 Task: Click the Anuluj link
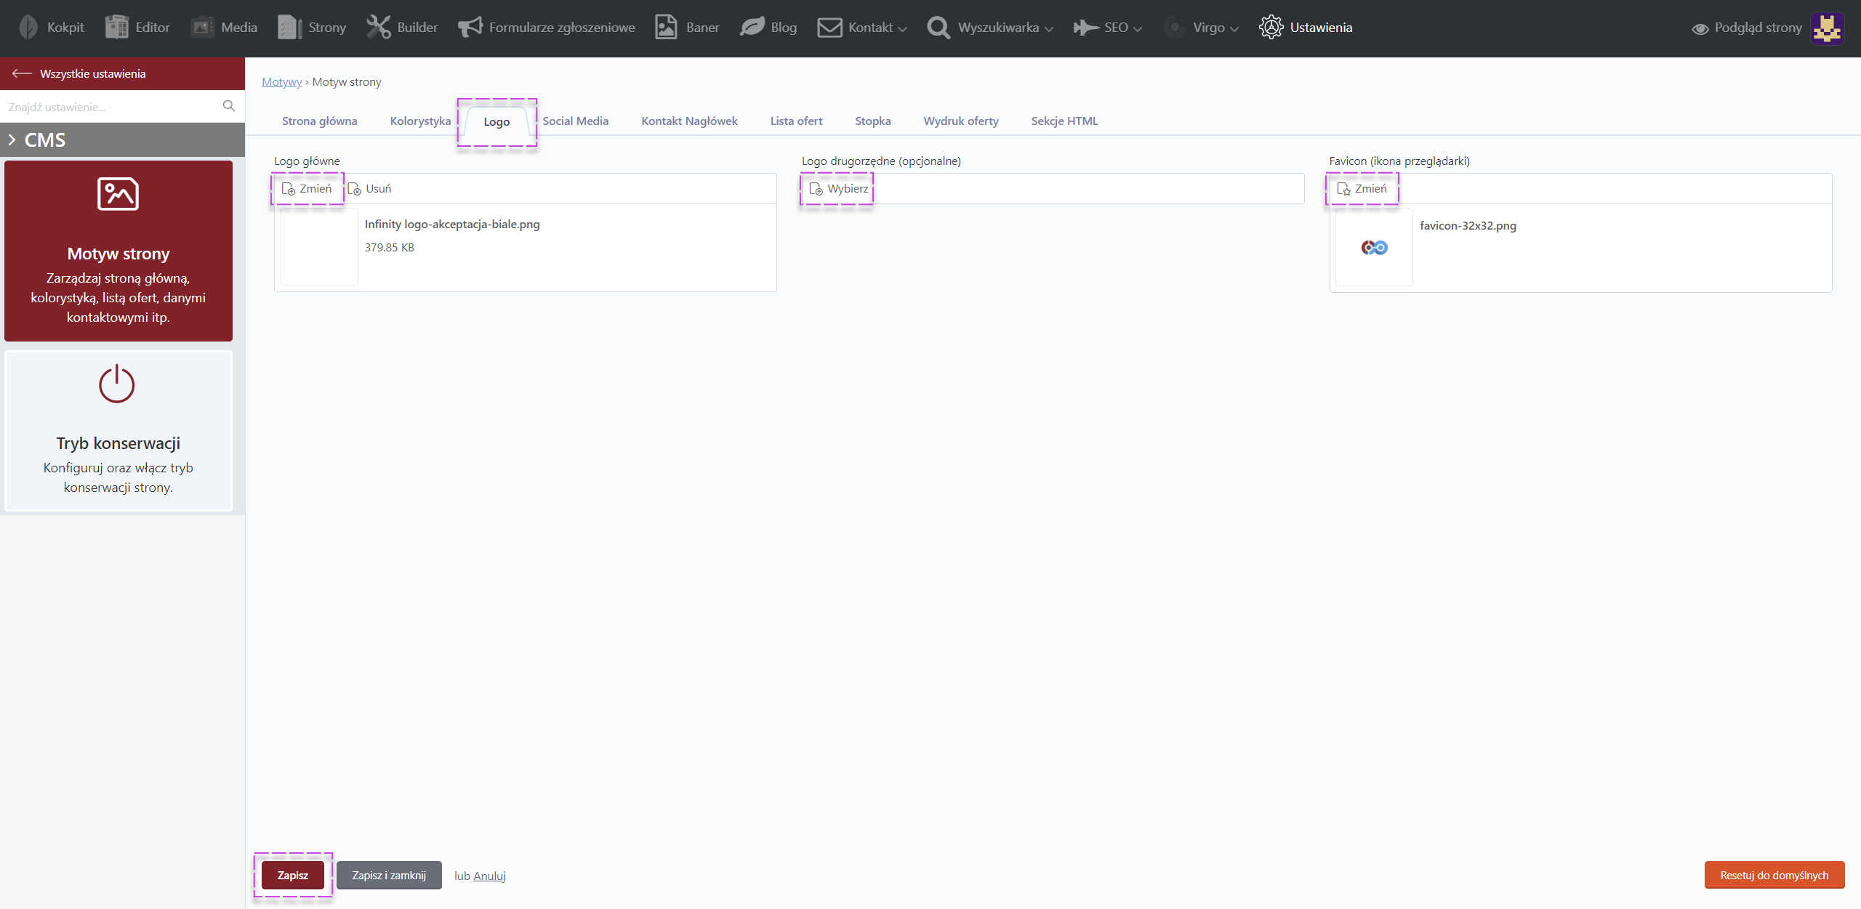click(x=489, y=876)
